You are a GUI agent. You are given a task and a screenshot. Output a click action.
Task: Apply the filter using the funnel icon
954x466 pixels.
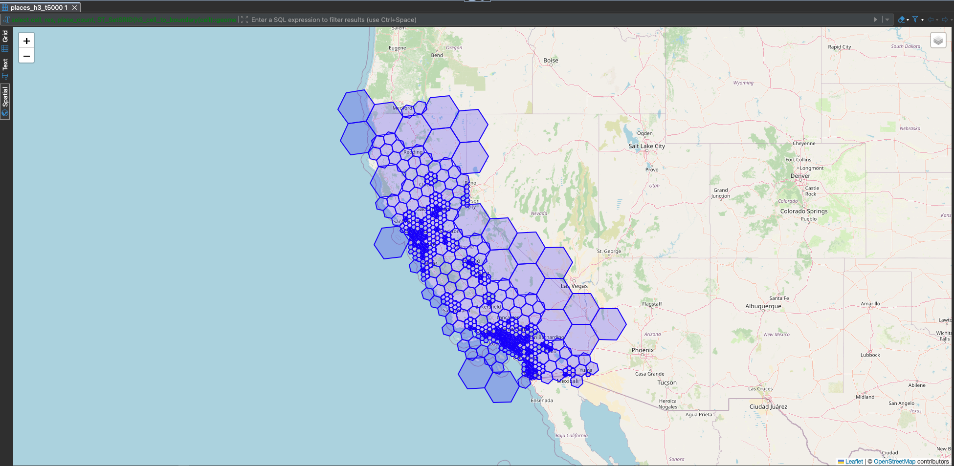[x=915, y=20]
